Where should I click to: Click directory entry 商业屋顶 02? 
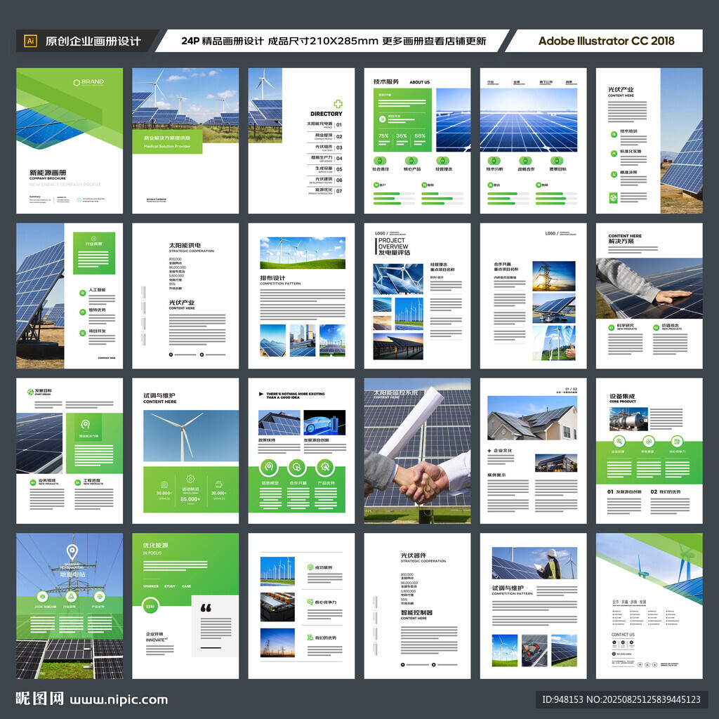329,136
